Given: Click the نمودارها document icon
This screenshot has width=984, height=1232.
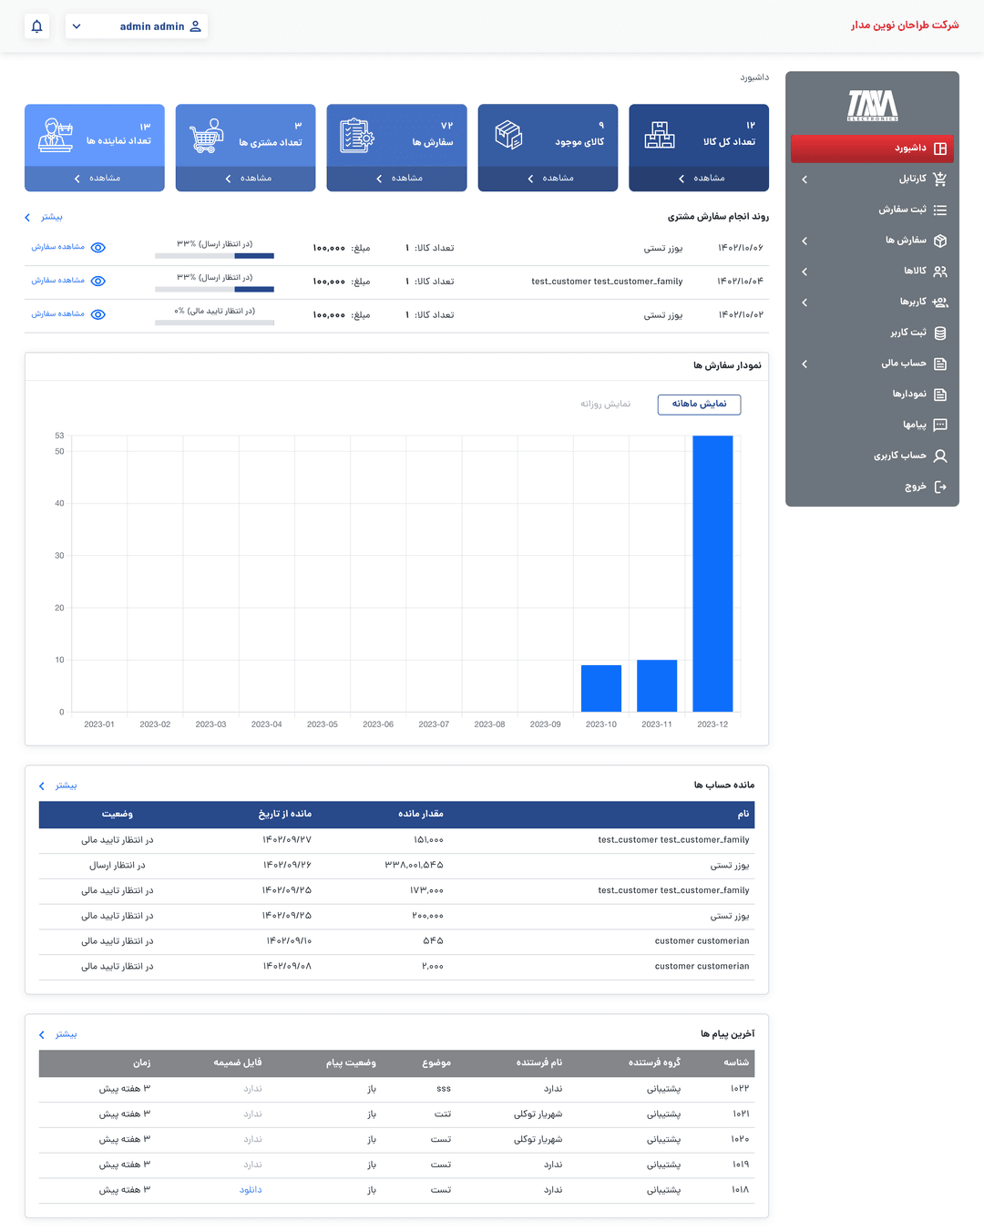Looking at the screenshot, I should [940, 395].
